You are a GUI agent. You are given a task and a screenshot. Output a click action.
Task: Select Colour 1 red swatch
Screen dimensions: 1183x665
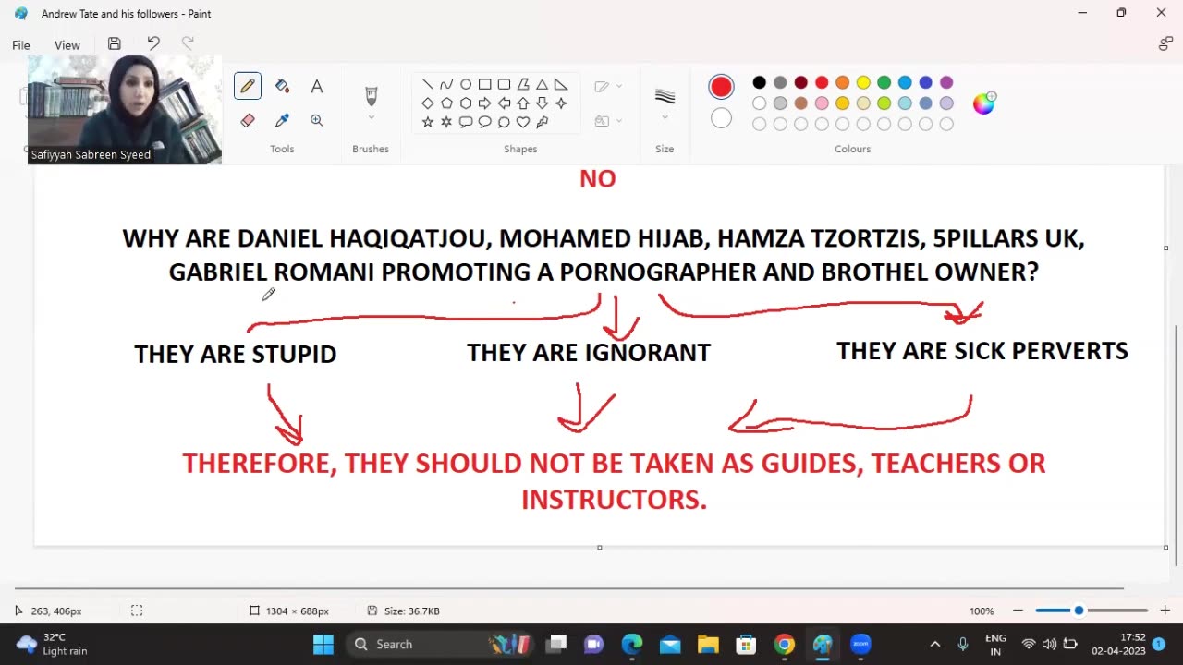(x=721, y=87)
